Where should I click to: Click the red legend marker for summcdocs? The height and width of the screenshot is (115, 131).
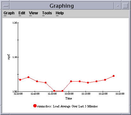click(x=35, y=106)
